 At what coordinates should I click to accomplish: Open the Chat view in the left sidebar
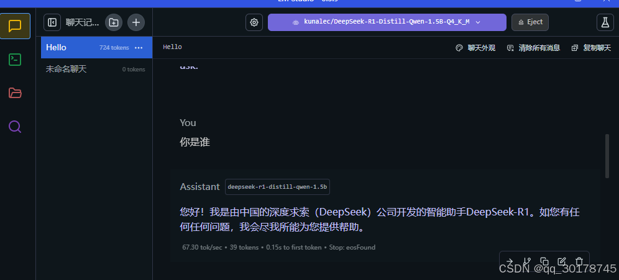[15, 26]
